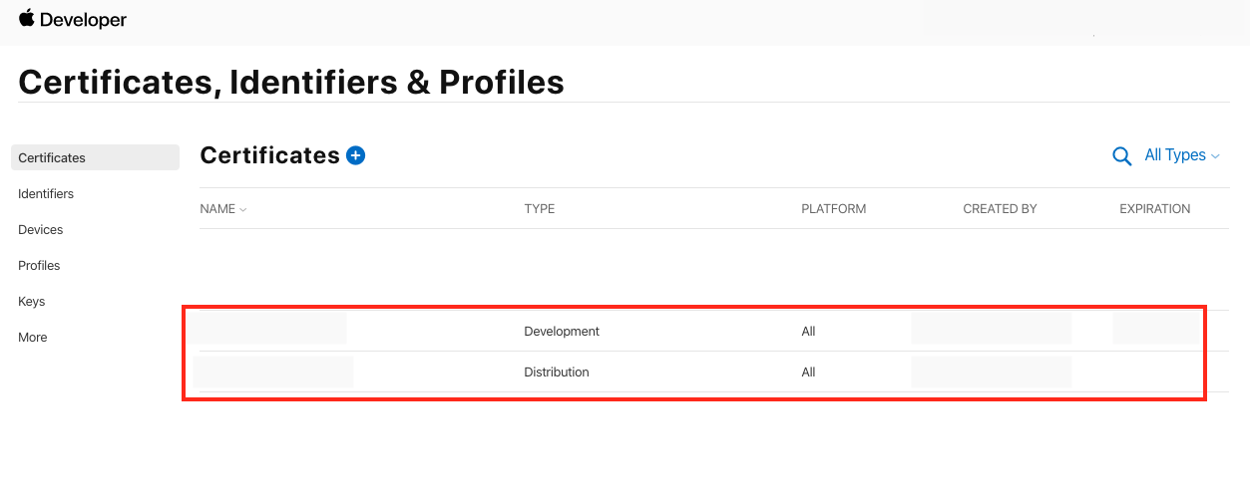Screen dimensions: 1250x496
Task: Click the TYPE column header
Action: coord(539,209)
